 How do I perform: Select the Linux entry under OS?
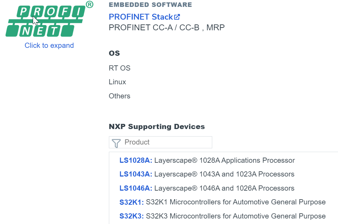(x=117, y=82)
